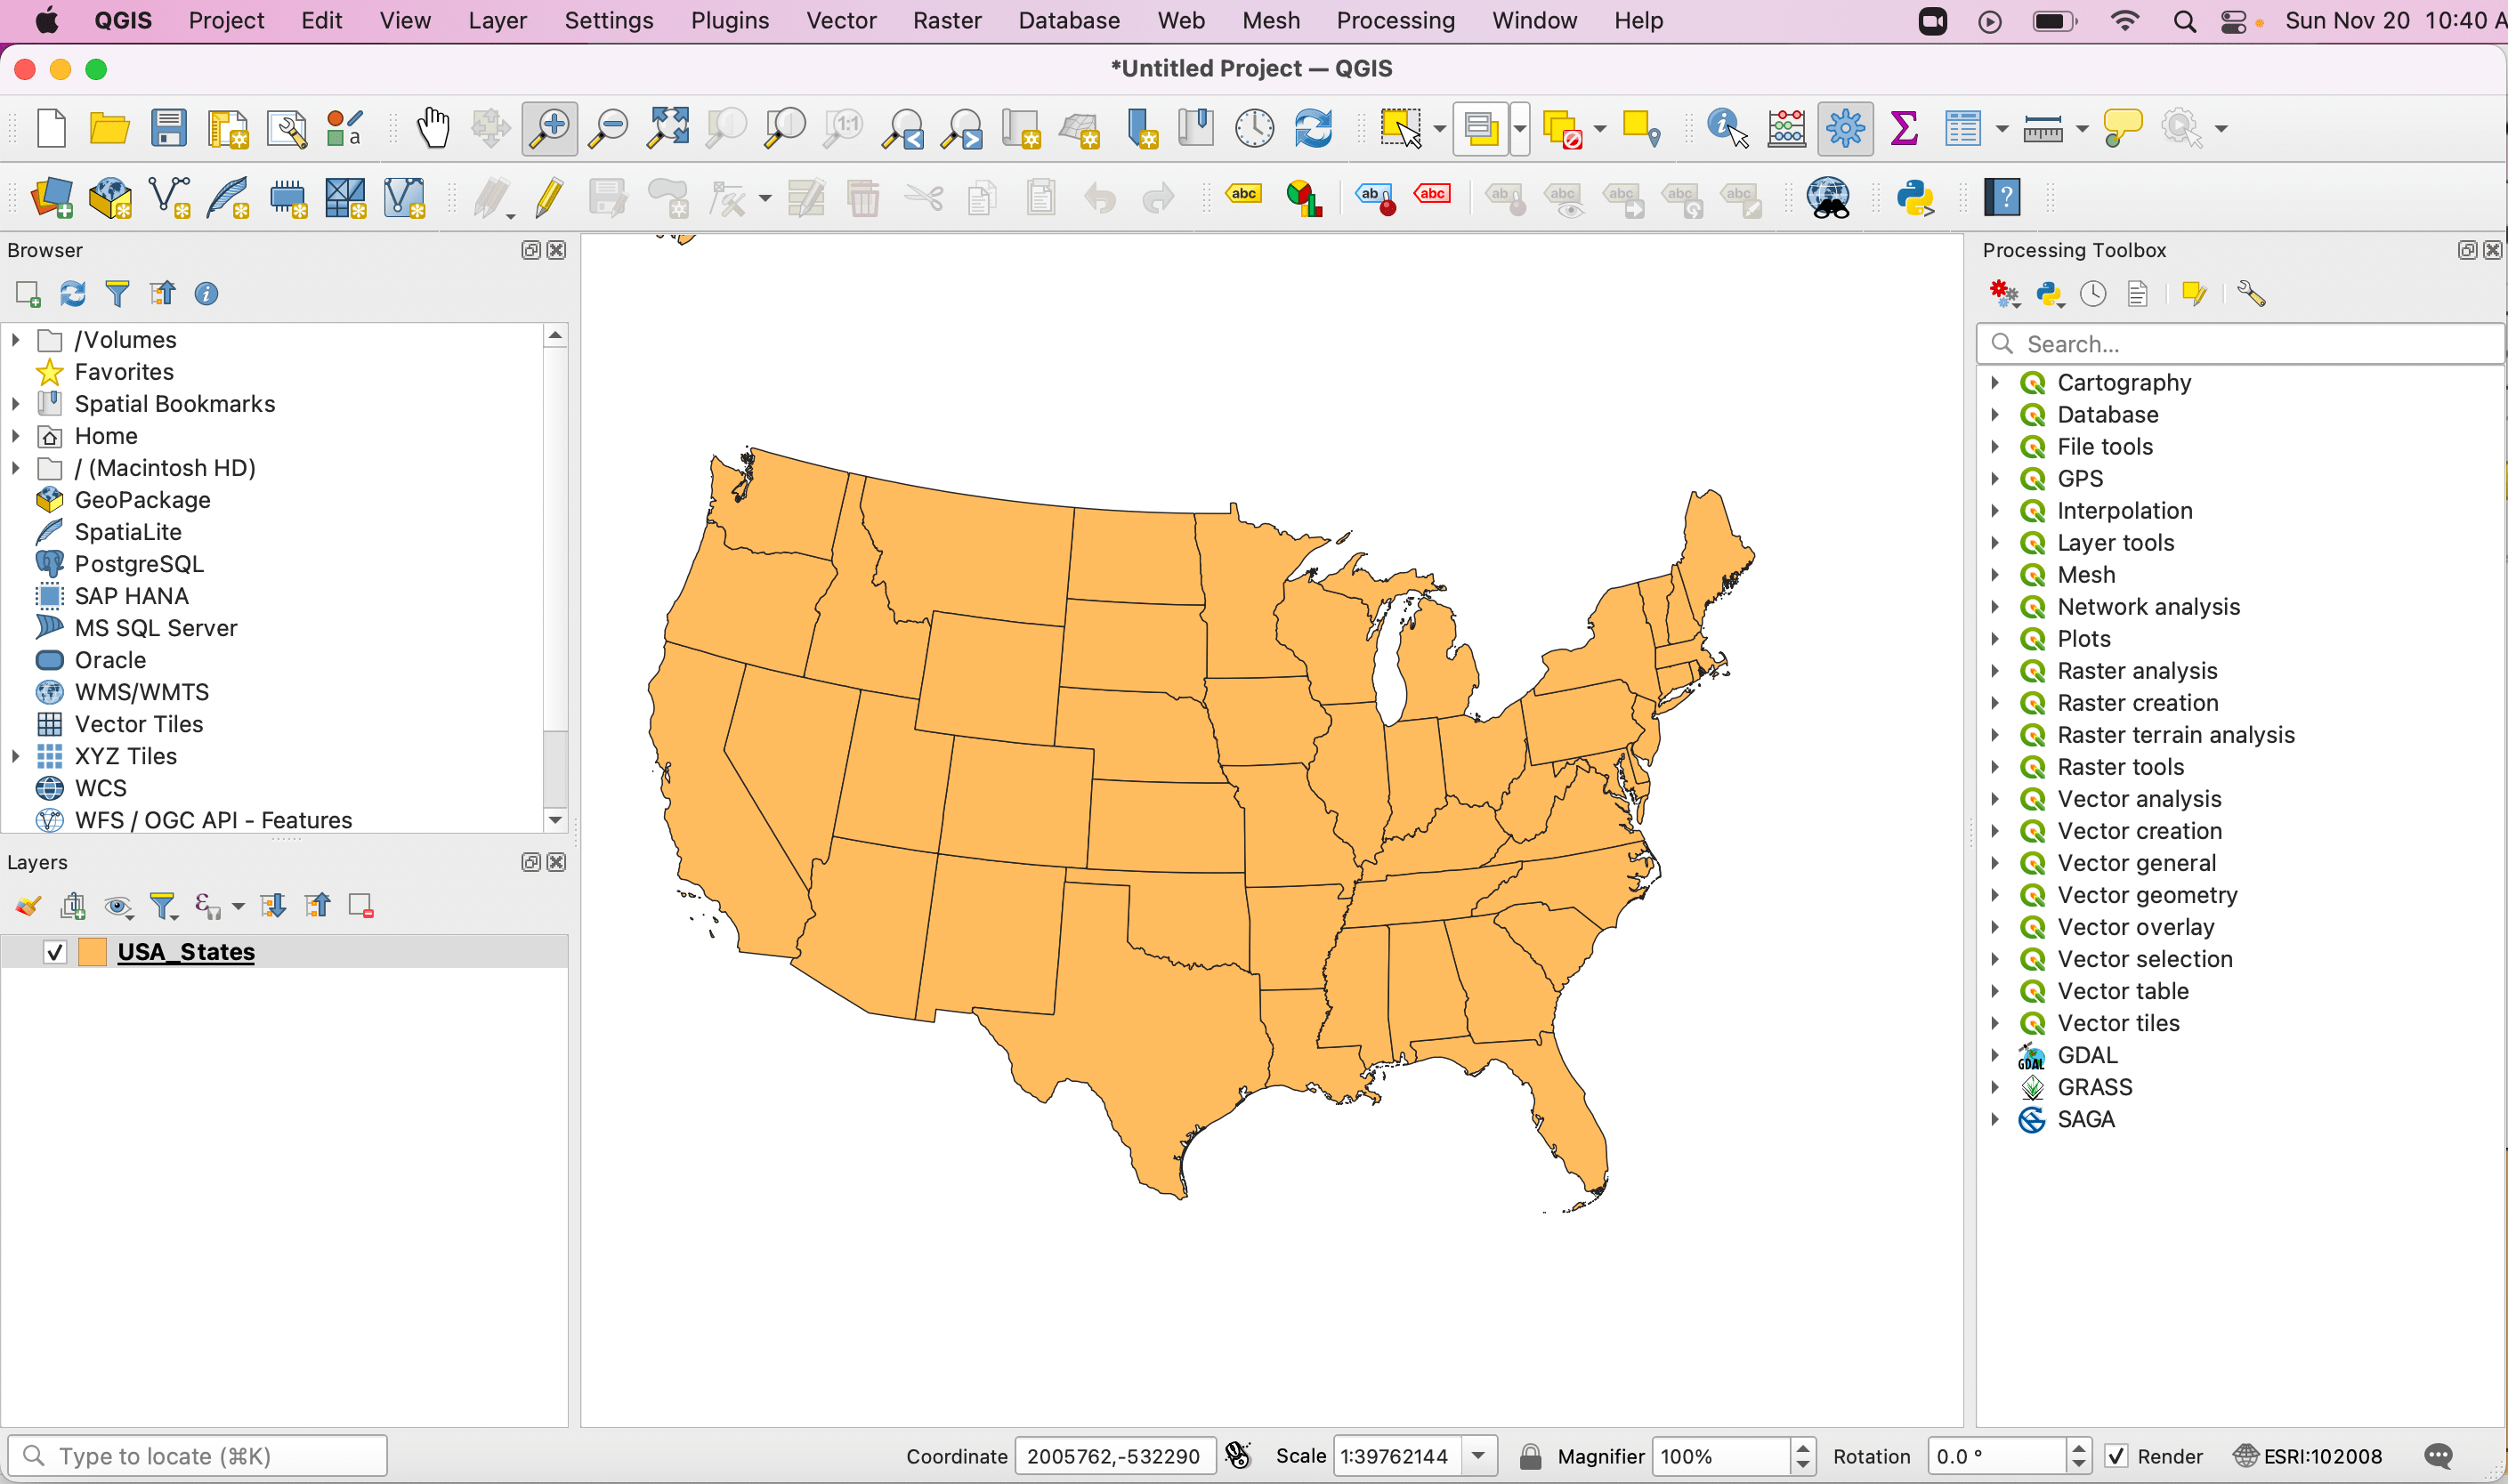Expand the Vector geometry category
The image size is (2508, 1484).
[x=1997, y=895]
